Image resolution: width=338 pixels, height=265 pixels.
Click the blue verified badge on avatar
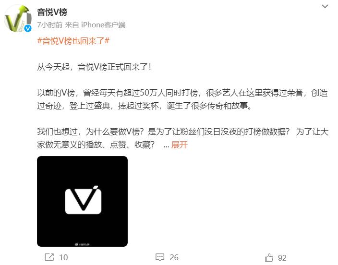point(28,28)
